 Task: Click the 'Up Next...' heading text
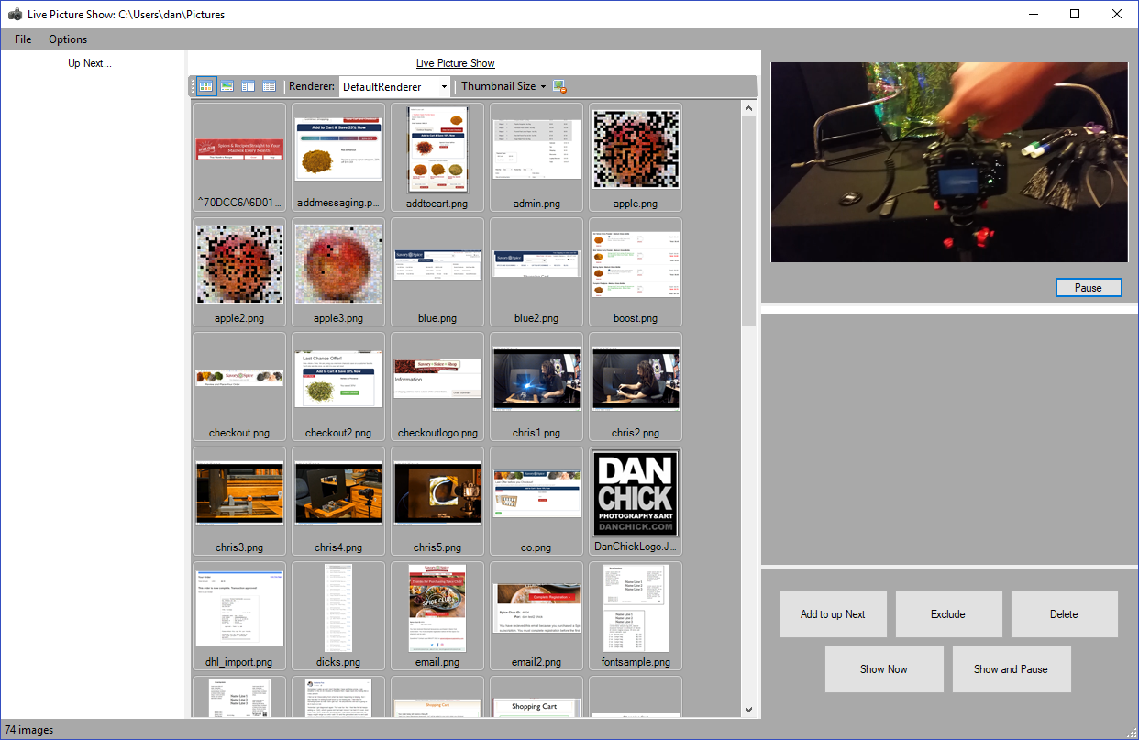click(90, 63)
